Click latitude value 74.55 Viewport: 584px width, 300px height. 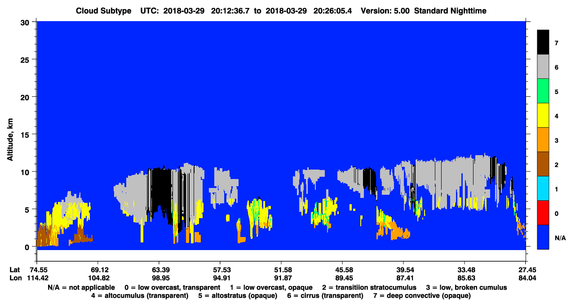pos(39,270)
